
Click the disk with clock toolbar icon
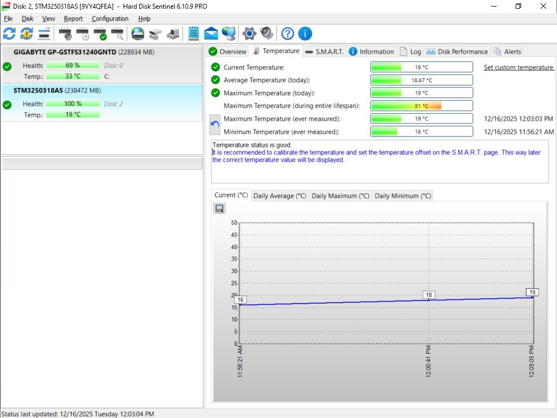[x=83, y=34]
